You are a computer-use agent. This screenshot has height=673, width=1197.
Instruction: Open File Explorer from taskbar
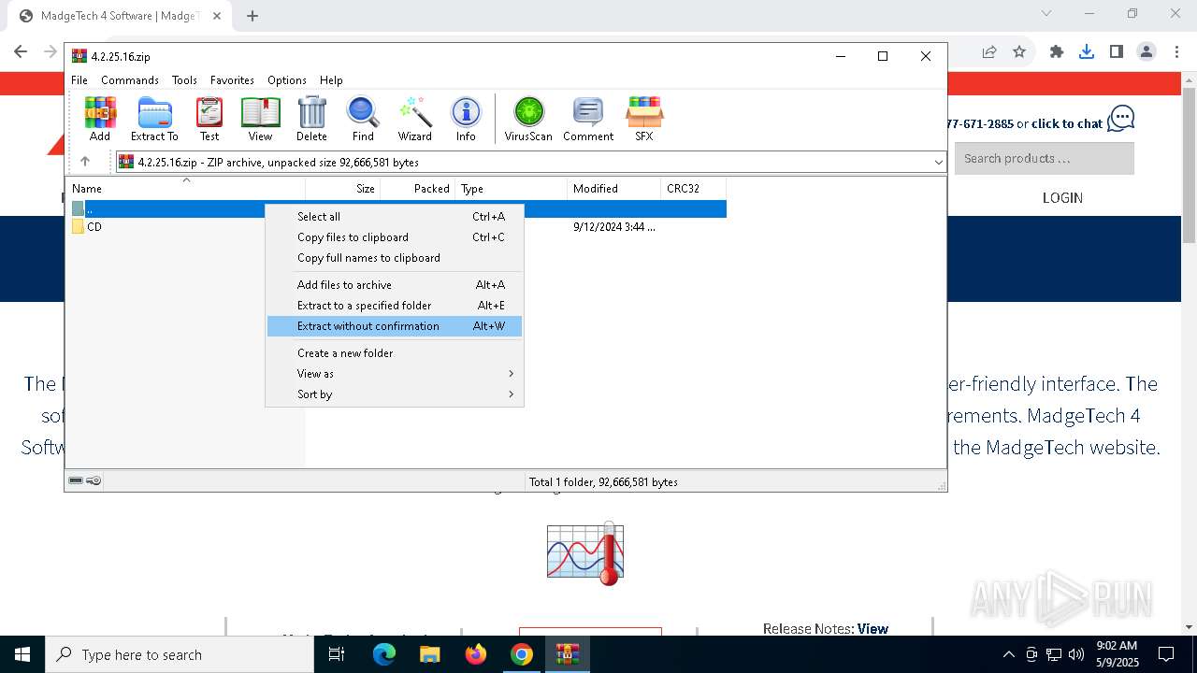tap(430, 654)
